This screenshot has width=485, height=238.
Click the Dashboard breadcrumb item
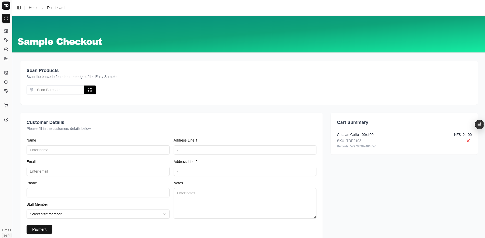tap(56, 8)
